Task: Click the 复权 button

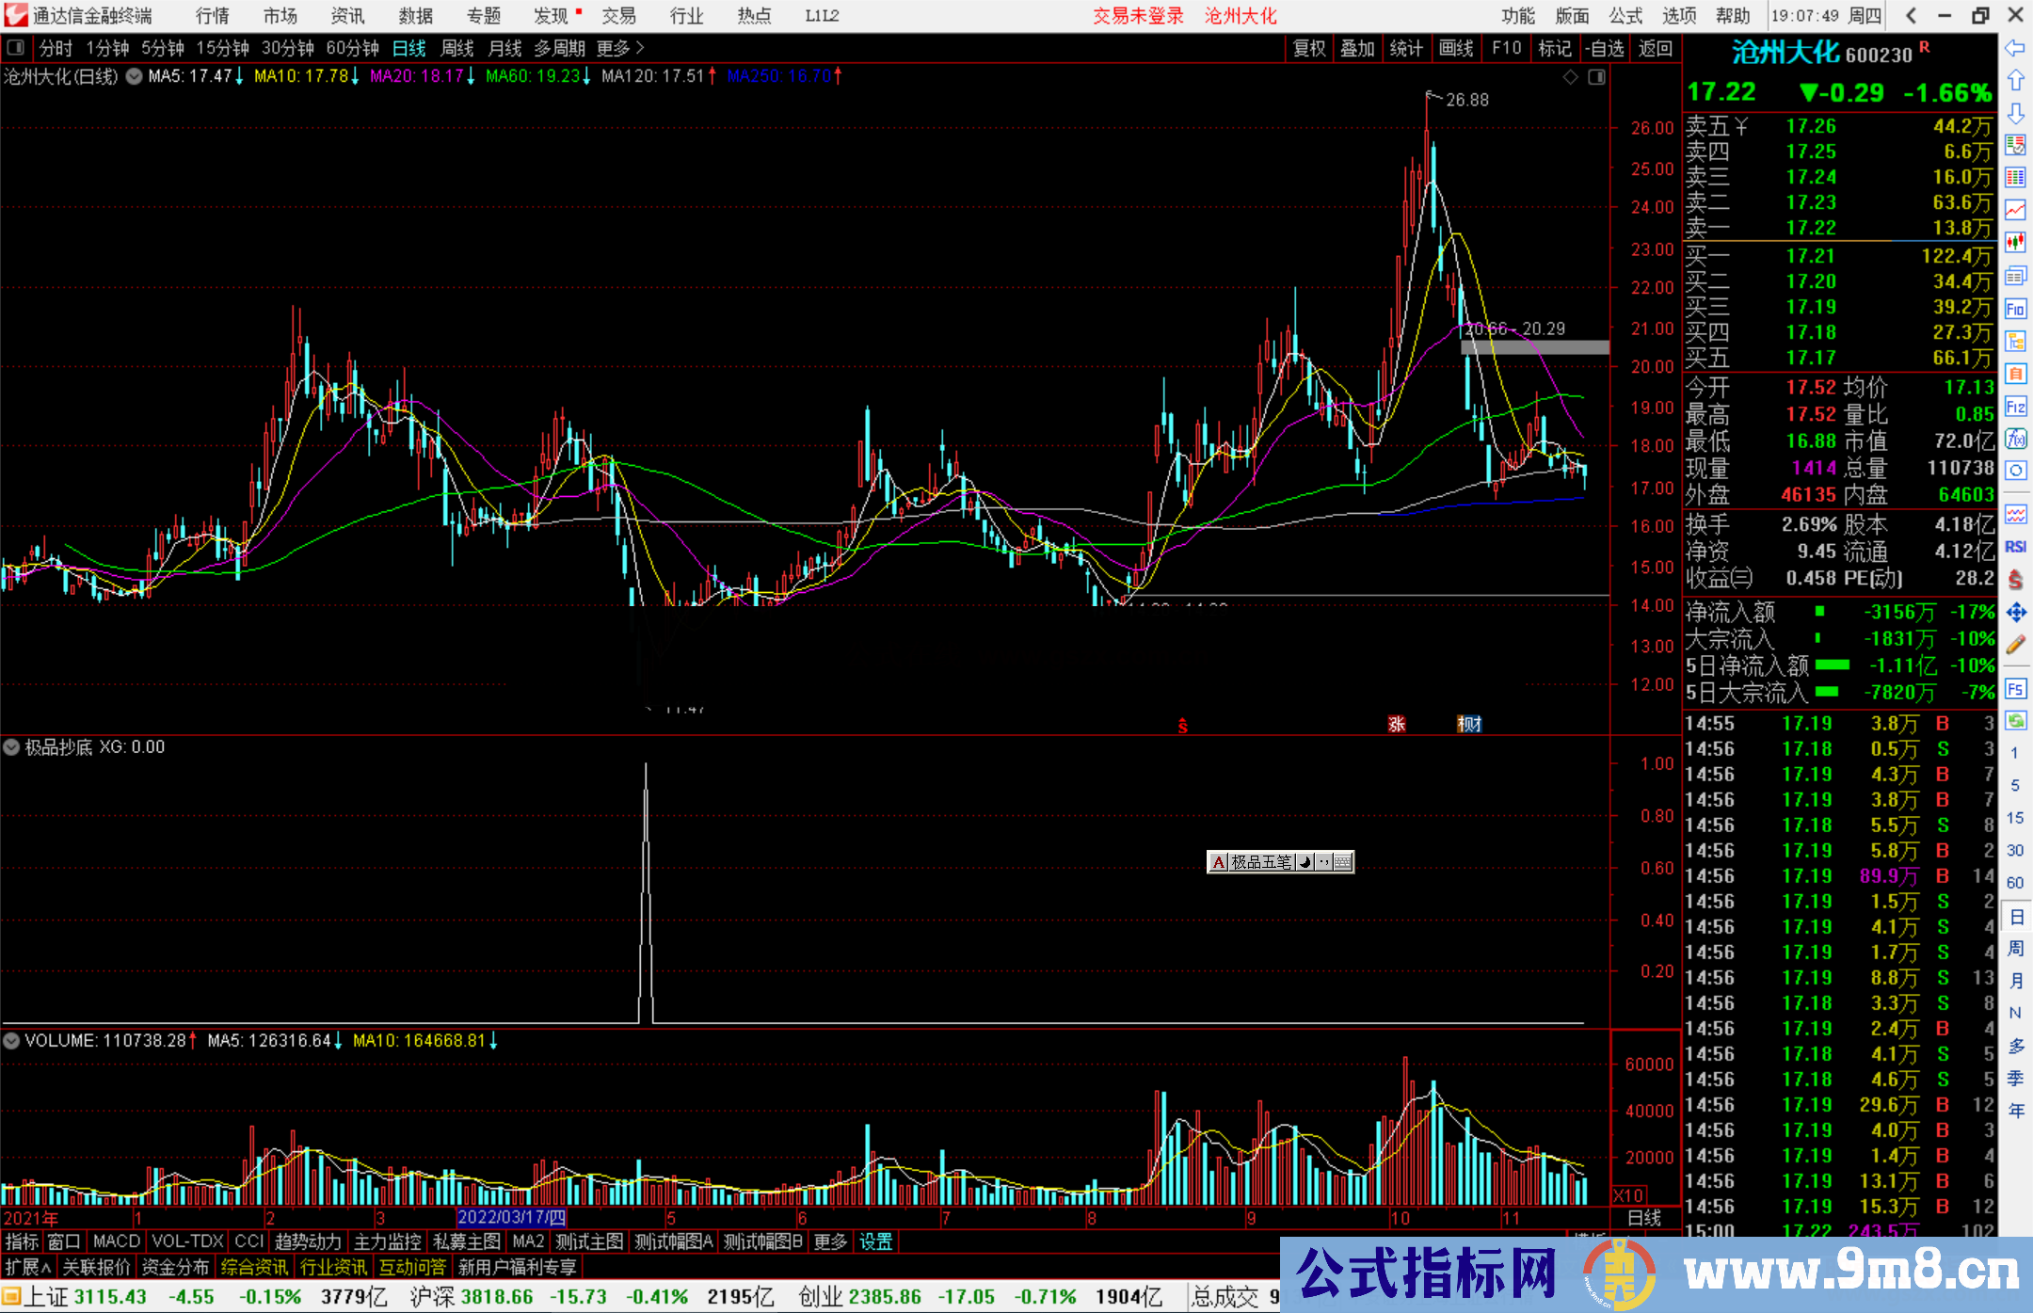Action: 1309,48
